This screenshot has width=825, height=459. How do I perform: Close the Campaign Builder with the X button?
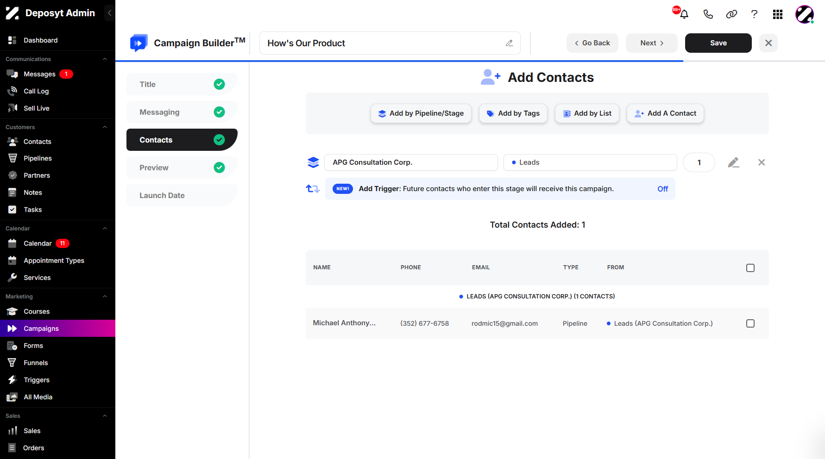[x=768, y=43]
